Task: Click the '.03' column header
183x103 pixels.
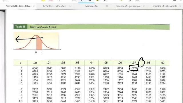Action: point(77,63)
